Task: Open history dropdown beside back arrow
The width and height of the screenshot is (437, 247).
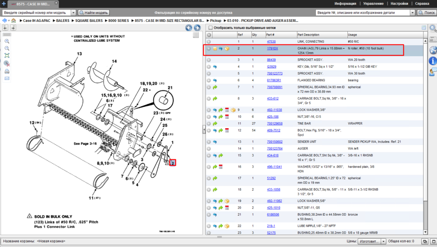Action: pos(9,21)
